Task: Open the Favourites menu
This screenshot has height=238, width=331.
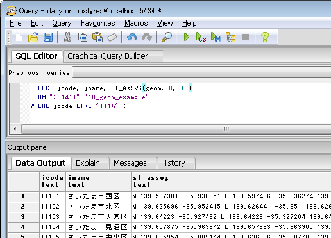Action: pyautogui.click(x=98, y=23)
